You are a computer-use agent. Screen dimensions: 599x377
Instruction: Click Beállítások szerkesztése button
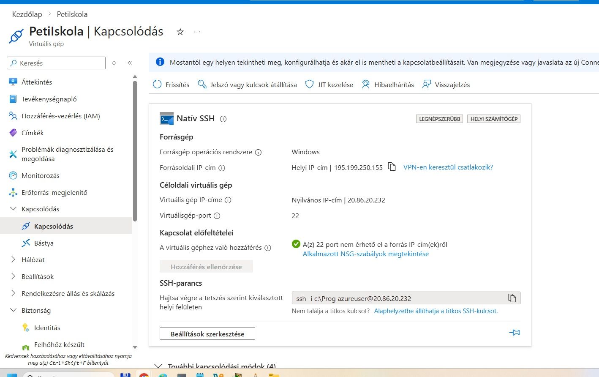(207, 334)
